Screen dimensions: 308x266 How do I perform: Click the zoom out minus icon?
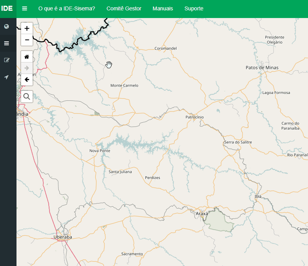[26, 40]
